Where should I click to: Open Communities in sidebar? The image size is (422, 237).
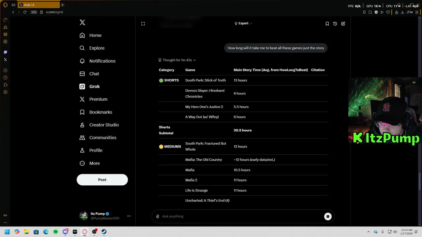pyautogui.click(x=98, y=138)
